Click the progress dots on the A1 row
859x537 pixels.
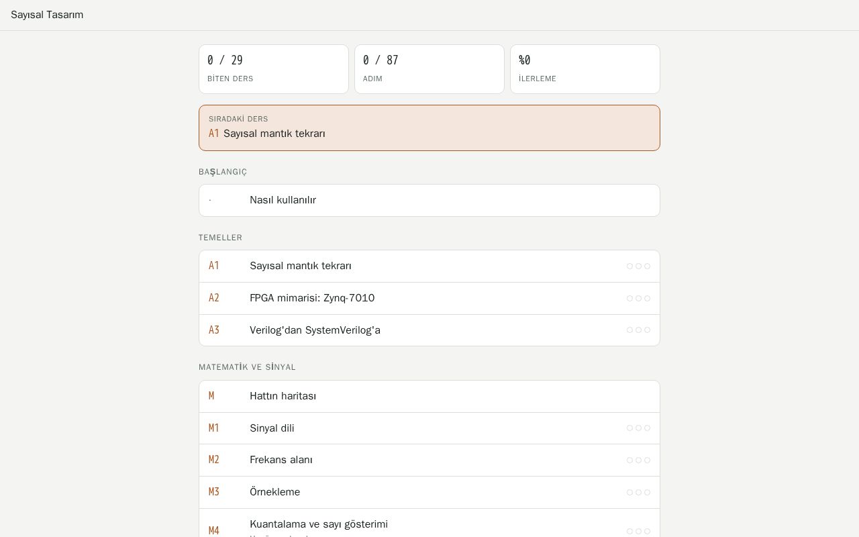click(x=638, y=266)
